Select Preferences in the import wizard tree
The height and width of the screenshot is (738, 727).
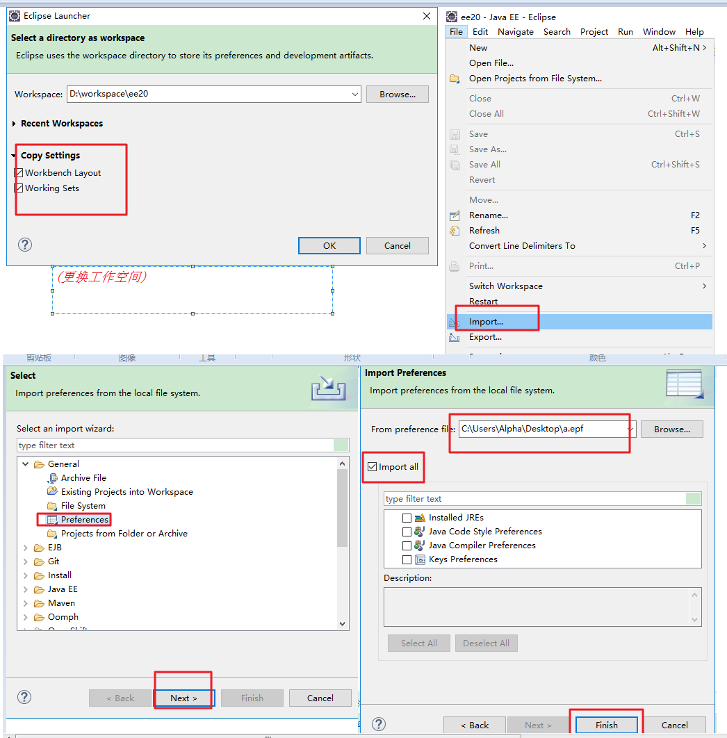tap(84, 520)
